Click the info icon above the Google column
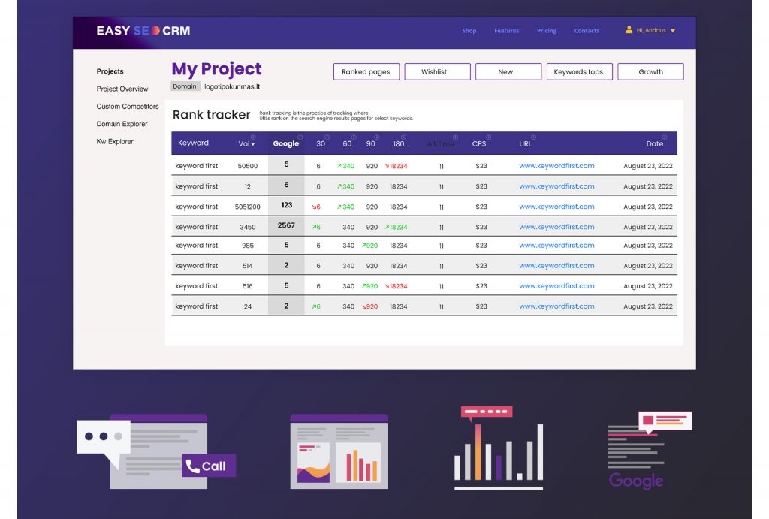 click(300, 137)
